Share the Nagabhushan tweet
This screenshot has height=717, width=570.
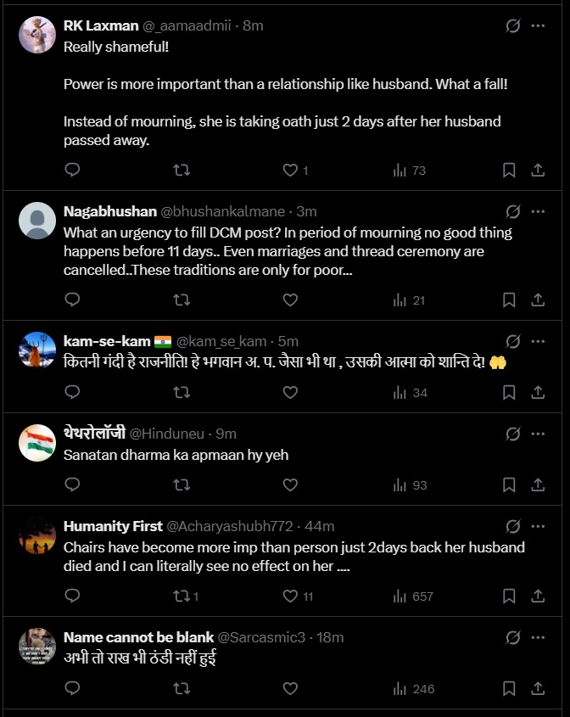coord(538,300)
